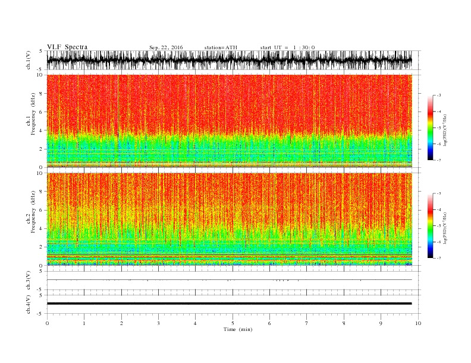Viewport: 471px width, 363px height.
Task: Click time axis tick label "5"
Action: pyautogui.click(x=233, y=323)
